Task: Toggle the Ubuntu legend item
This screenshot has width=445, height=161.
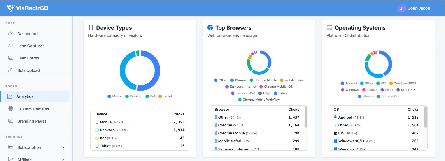Action: pyautogui.click(x=366, y=96)
